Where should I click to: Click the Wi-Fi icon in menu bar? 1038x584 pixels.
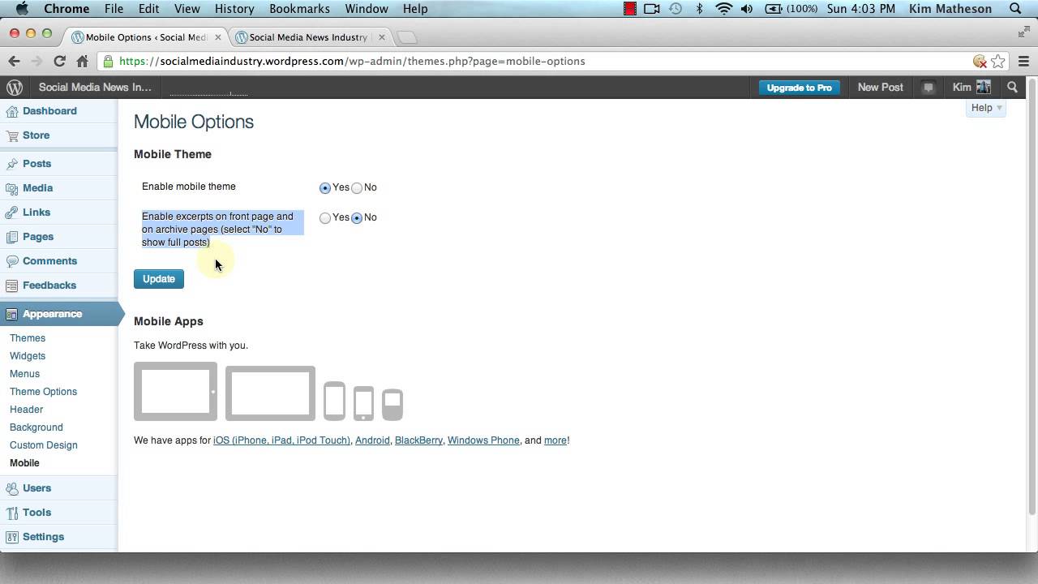(x=723, y=9)
